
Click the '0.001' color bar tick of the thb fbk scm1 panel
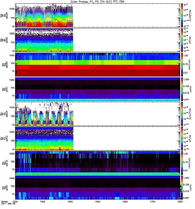click(x=186, y=100)
